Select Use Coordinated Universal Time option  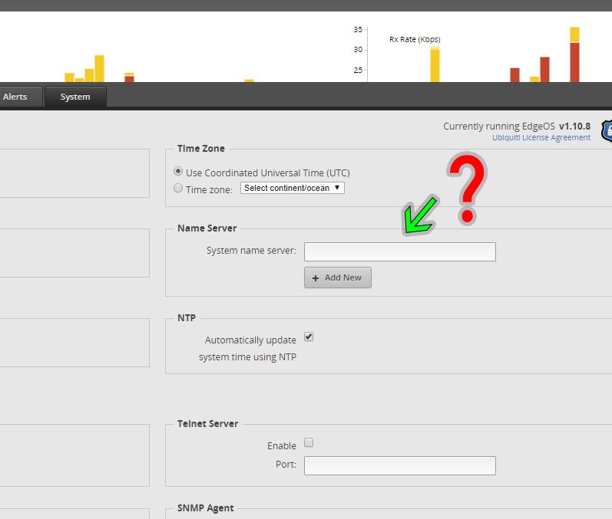[x=179, y=172]
